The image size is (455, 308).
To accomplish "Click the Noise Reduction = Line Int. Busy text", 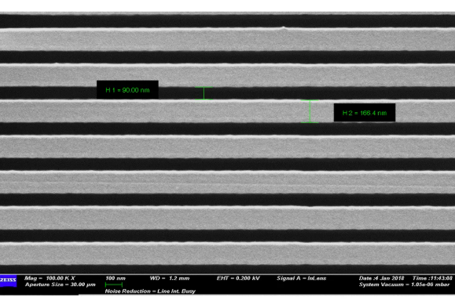I will click(150, 291).
